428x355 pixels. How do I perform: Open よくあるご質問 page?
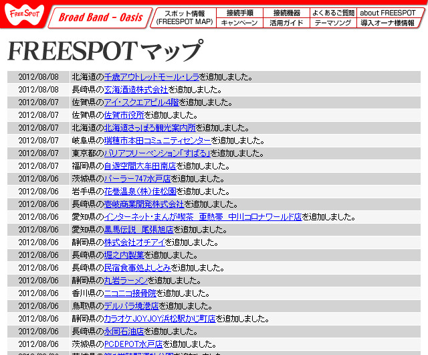333,13
